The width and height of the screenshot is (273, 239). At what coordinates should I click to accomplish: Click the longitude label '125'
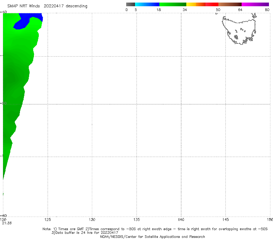click(48, 220)
